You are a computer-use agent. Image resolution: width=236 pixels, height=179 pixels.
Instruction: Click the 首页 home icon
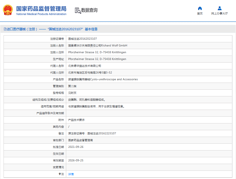coord(200,8)
